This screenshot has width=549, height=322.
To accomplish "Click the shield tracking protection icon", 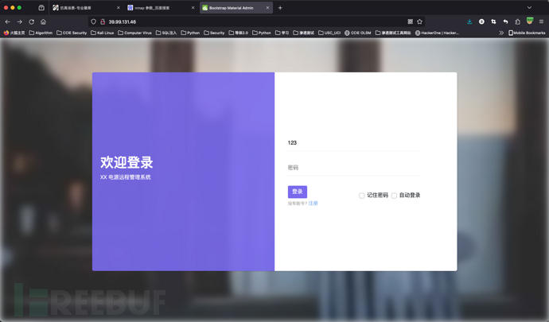I will pyautogui.click(x=93, y=21).
